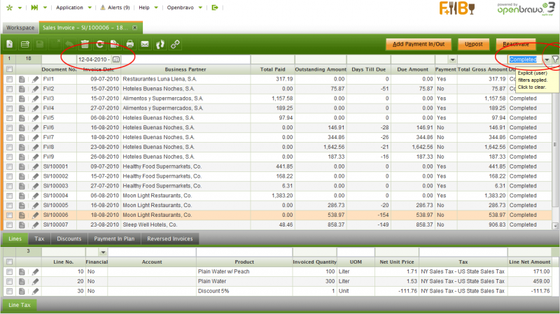
Task: Open the Payment In Plan tab
Action: (x=114, y=238)
